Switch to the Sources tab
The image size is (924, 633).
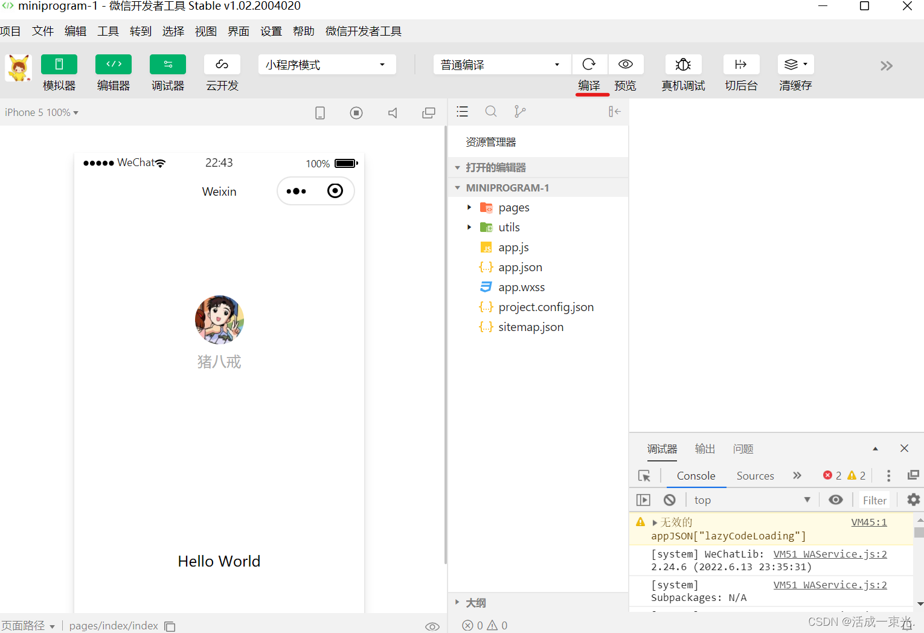pos(755,476)
